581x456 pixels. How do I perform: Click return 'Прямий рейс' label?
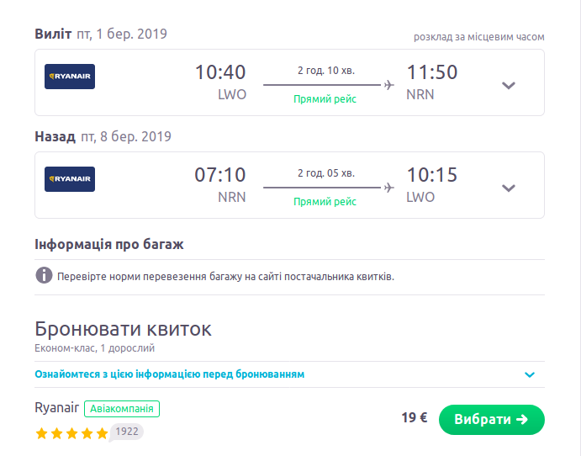click(x=325, y=202)
